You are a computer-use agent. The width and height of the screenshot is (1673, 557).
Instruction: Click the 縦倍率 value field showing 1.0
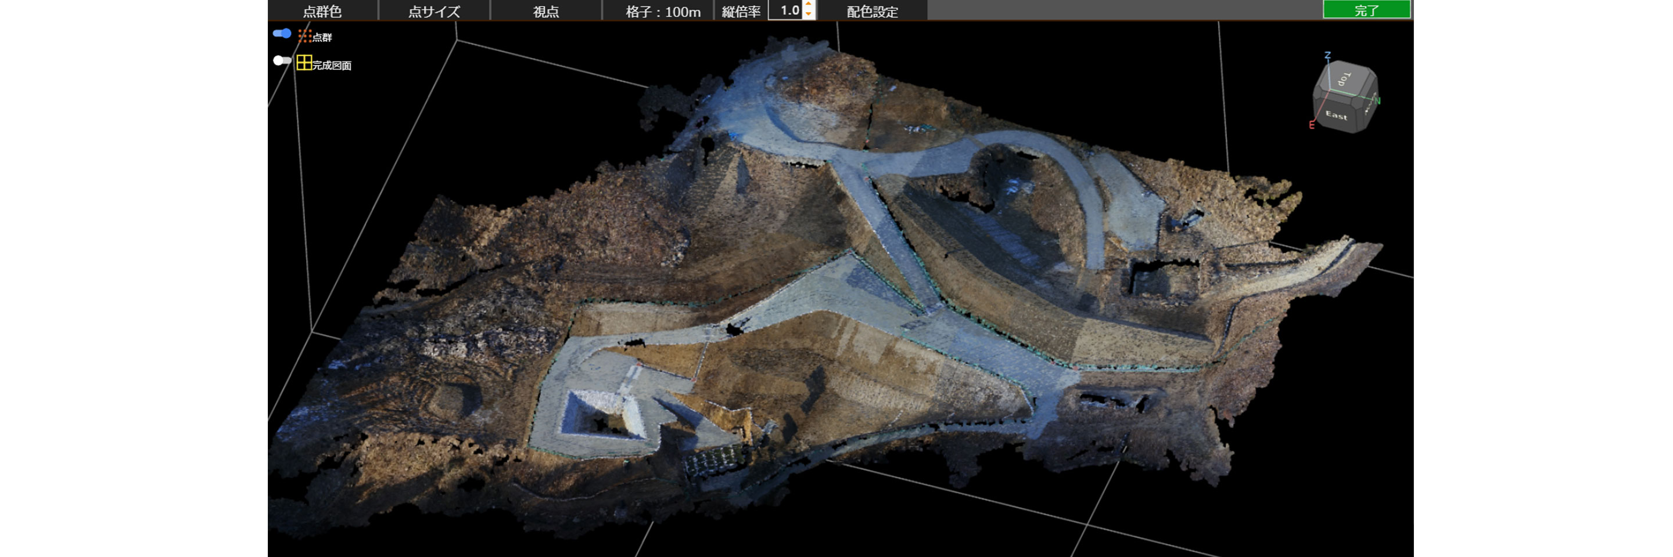pos(787,10)
